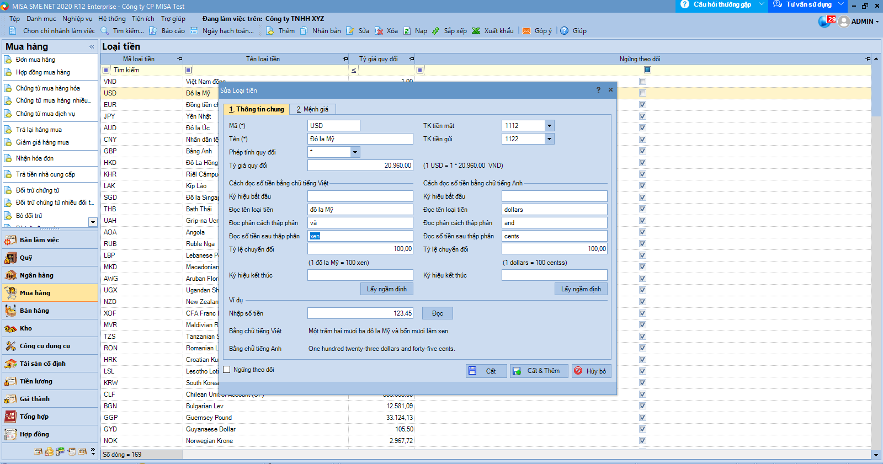
Task: Open the Giá thành module
Action: click(x=50, y=399)
